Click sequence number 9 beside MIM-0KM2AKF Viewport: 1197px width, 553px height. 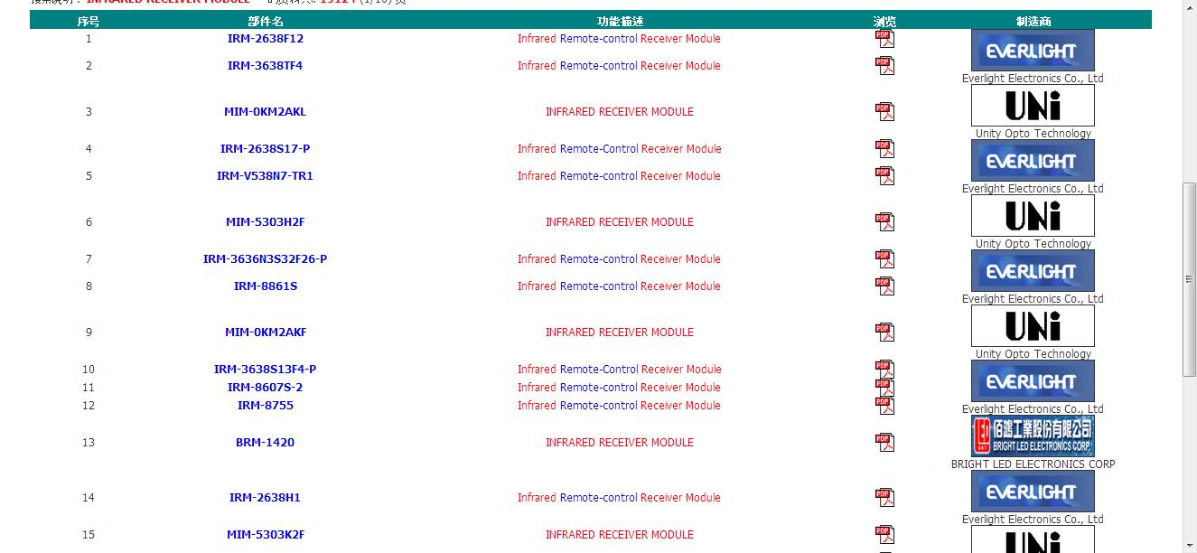coord(89,333)
